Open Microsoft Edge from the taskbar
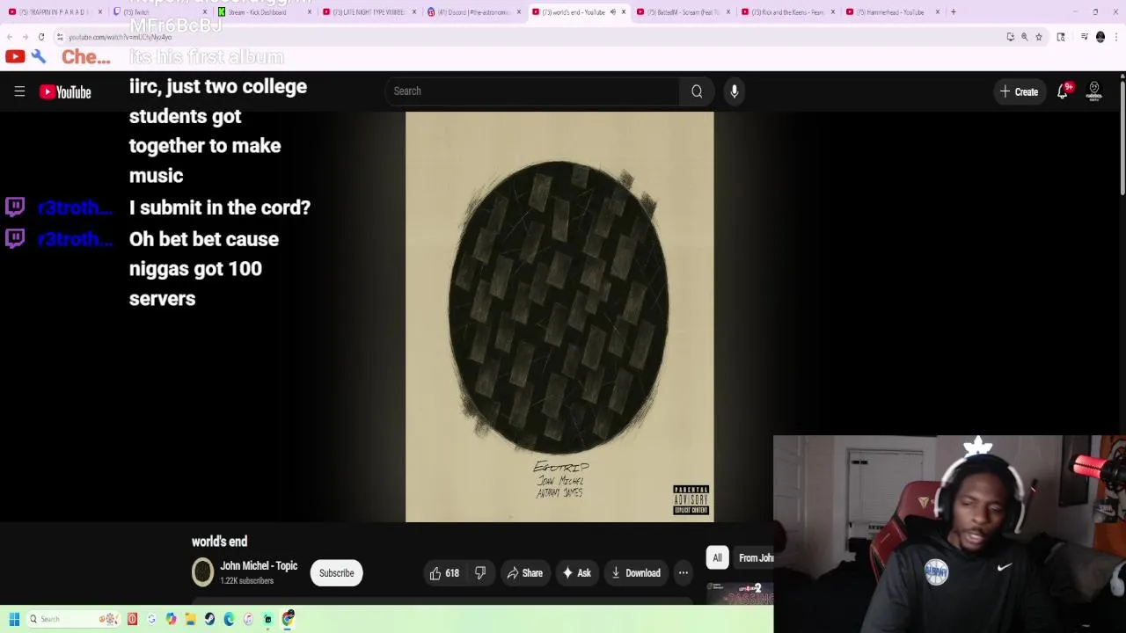Screen dimensions: 1126x633 click(x=229, y=619)
